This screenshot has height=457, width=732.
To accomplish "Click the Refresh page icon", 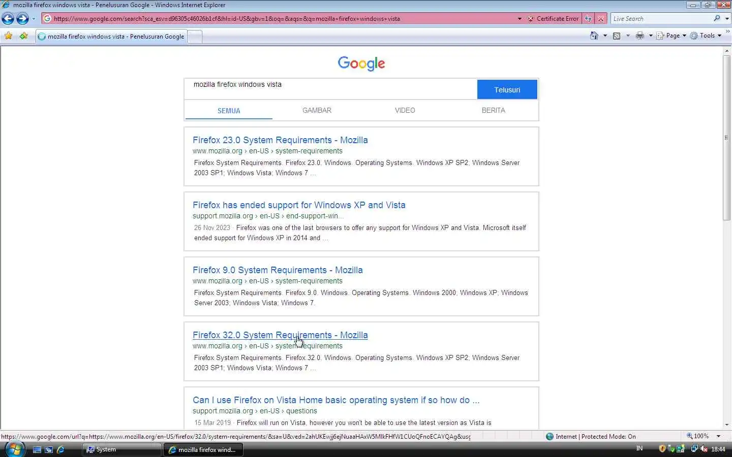I will 588,19.
